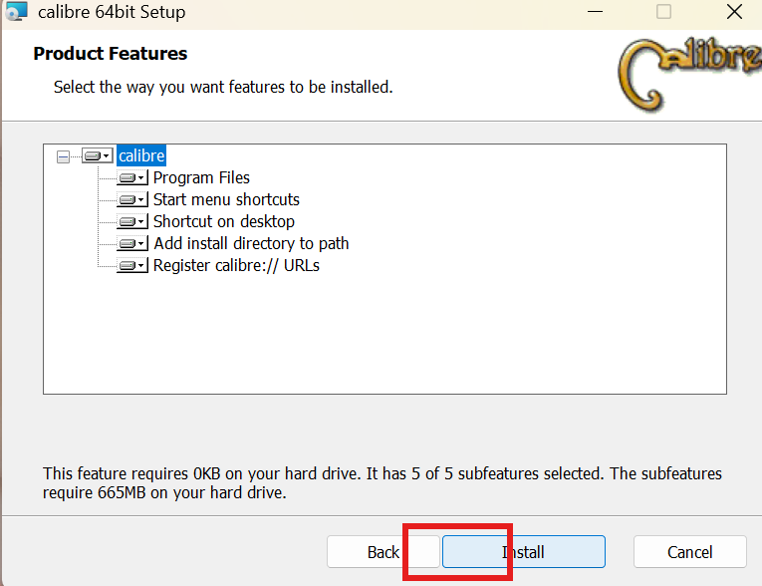Select Add install directory to path label

click(x=251, y=243)
